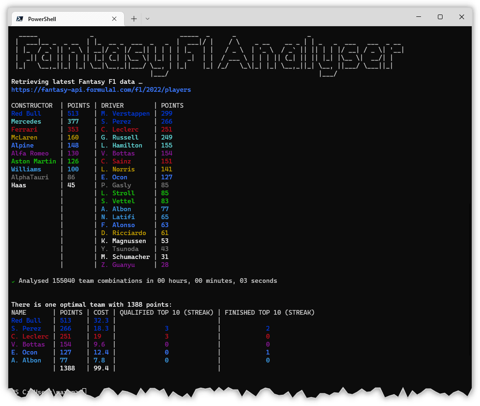Click the PowerShell icon on the tab
The height and width of the screenshot is (406, 480).
point(19,18)
